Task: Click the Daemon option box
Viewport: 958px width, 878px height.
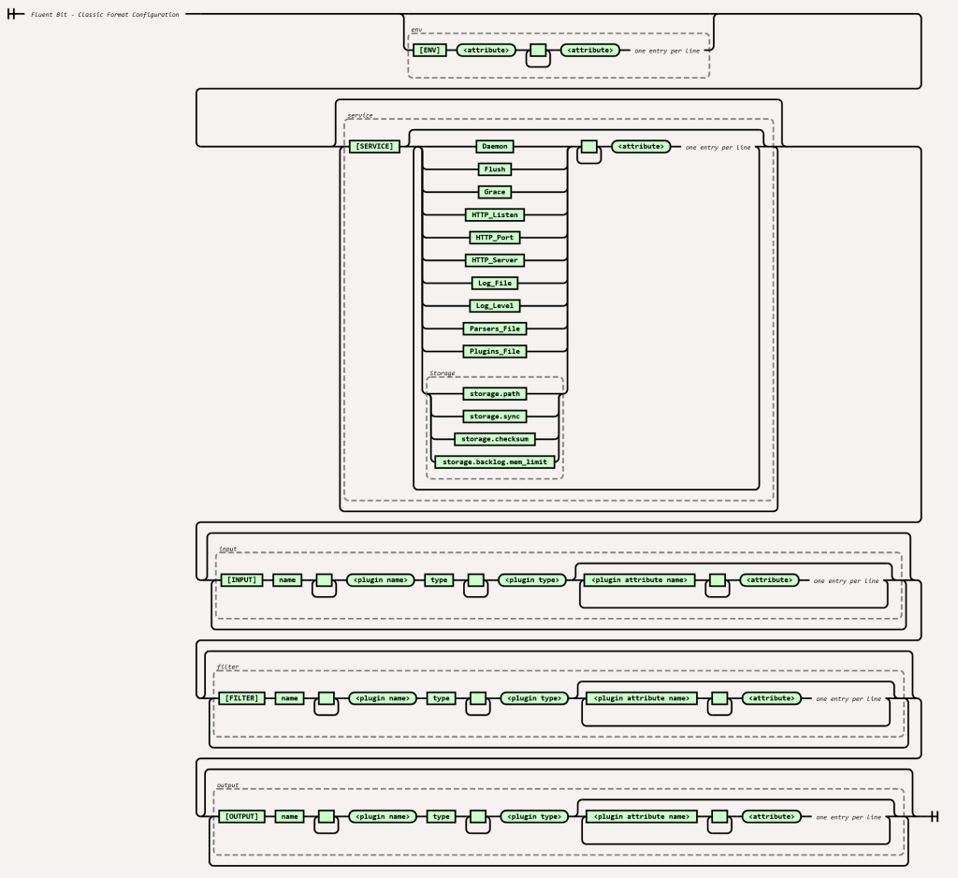Action: [494, 147]
